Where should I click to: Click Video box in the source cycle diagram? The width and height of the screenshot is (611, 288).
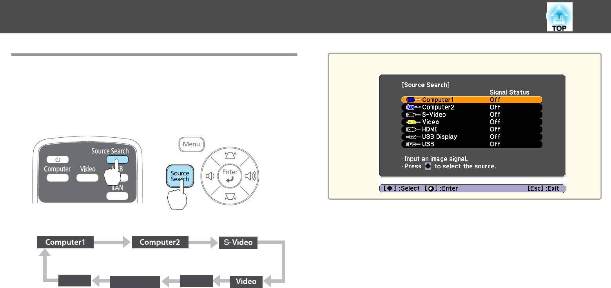[x=246, y=281]
